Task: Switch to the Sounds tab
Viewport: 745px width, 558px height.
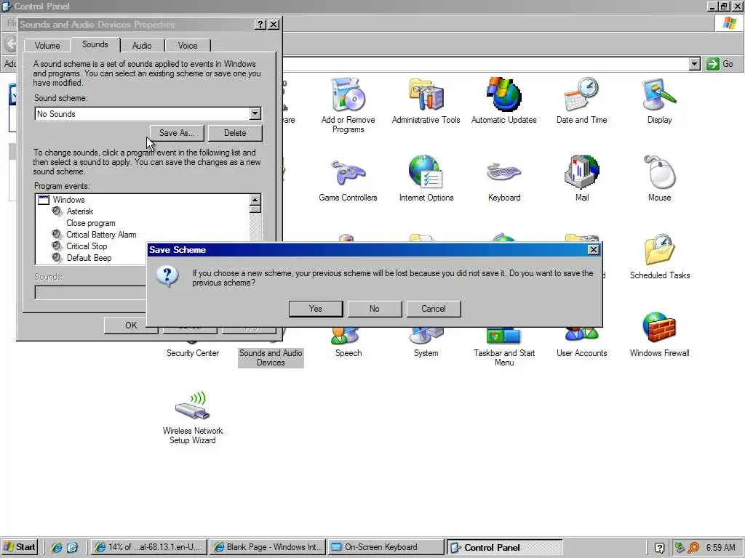Action: pyautogui.click(x=95, y=44)
